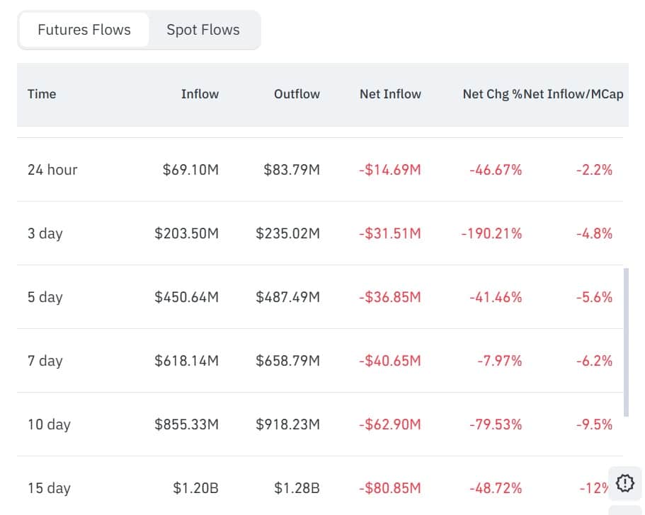Click the 15 day row label
The height and width of the screenshot is (515, 645).
tap(49, 488)
